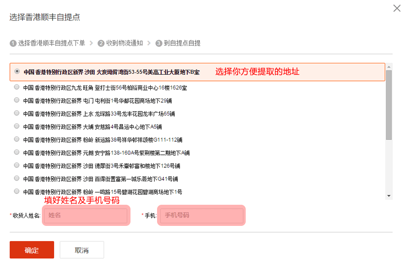Choose the 屯门 屯利街1号 pickup radio
Screen dimensions: 405x270
tap(17, 100)
